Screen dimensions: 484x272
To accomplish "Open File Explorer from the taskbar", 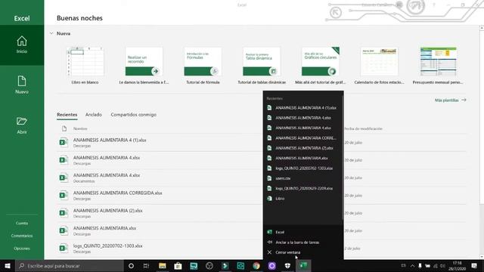I will (163, 266).
